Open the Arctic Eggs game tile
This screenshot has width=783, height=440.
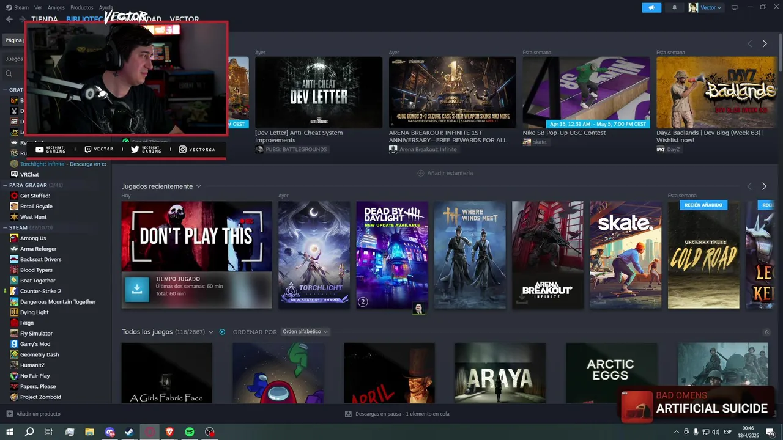611,373
